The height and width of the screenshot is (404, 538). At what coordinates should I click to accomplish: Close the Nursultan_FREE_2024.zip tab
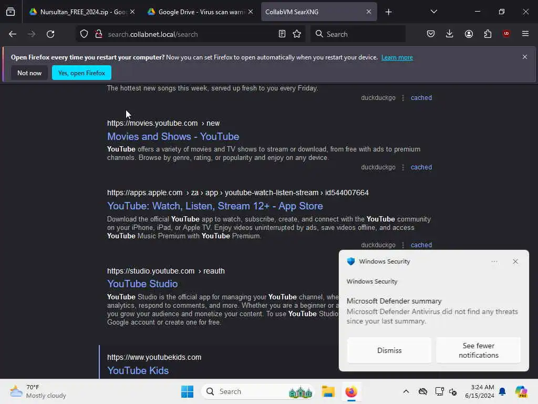click(x=132, y=12)
